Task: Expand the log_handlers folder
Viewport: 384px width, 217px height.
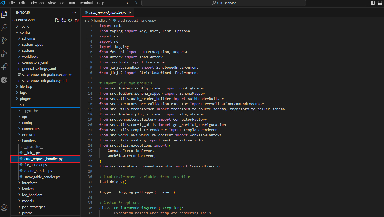Action: 45,195
